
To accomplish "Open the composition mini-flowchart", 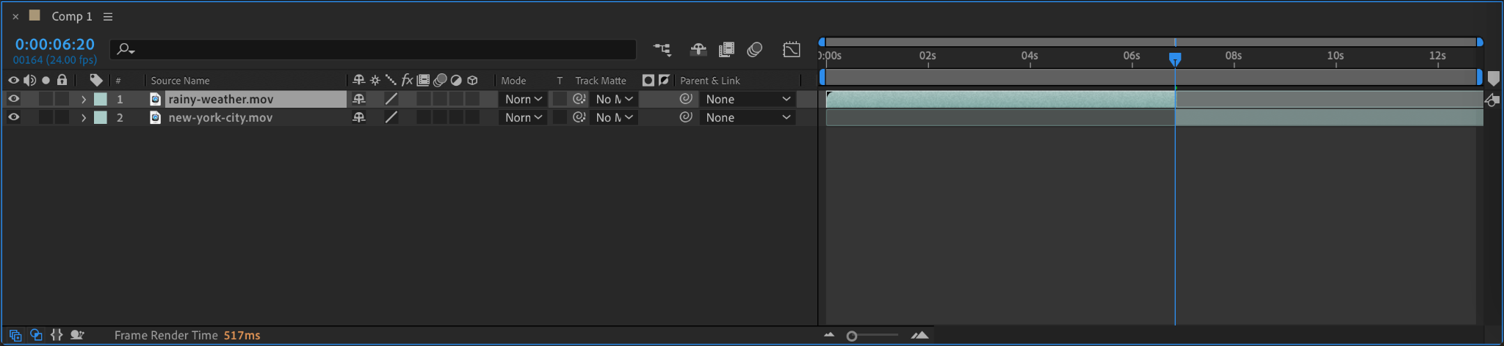I will 662,49.
